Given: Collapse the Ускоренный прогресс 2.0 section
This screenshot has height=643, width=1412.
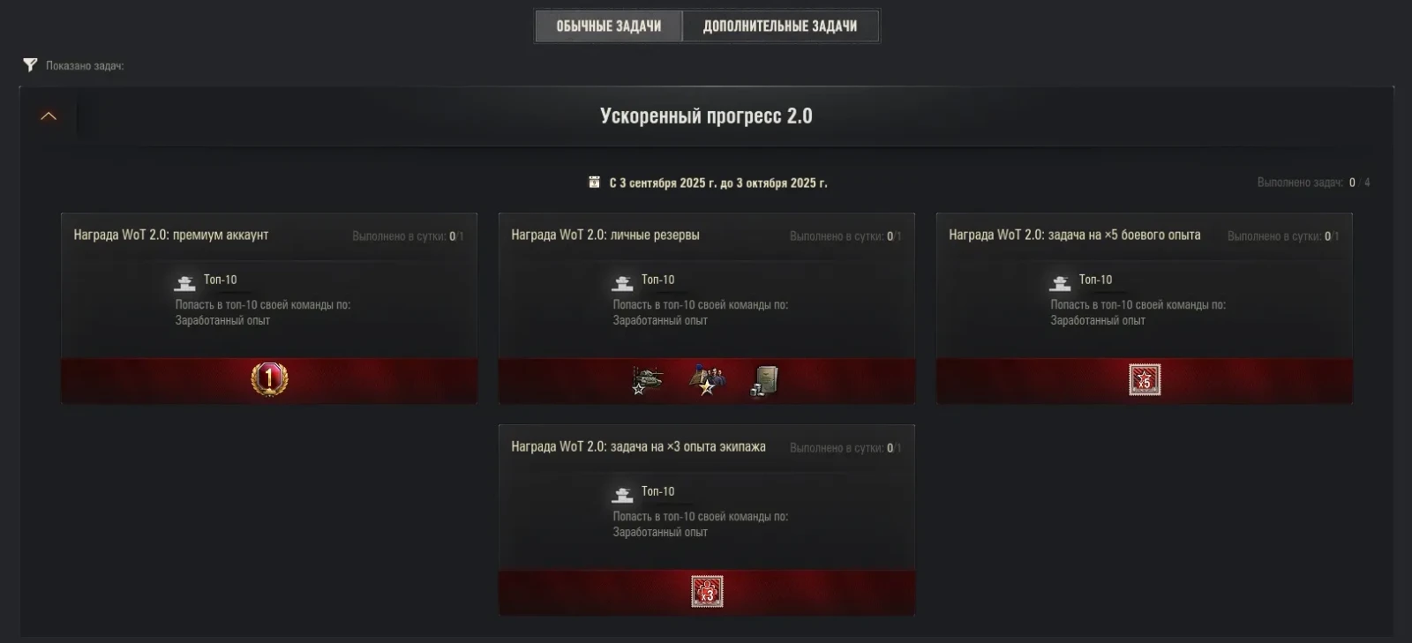Looking at the screenshot, I should coord(49,116).
